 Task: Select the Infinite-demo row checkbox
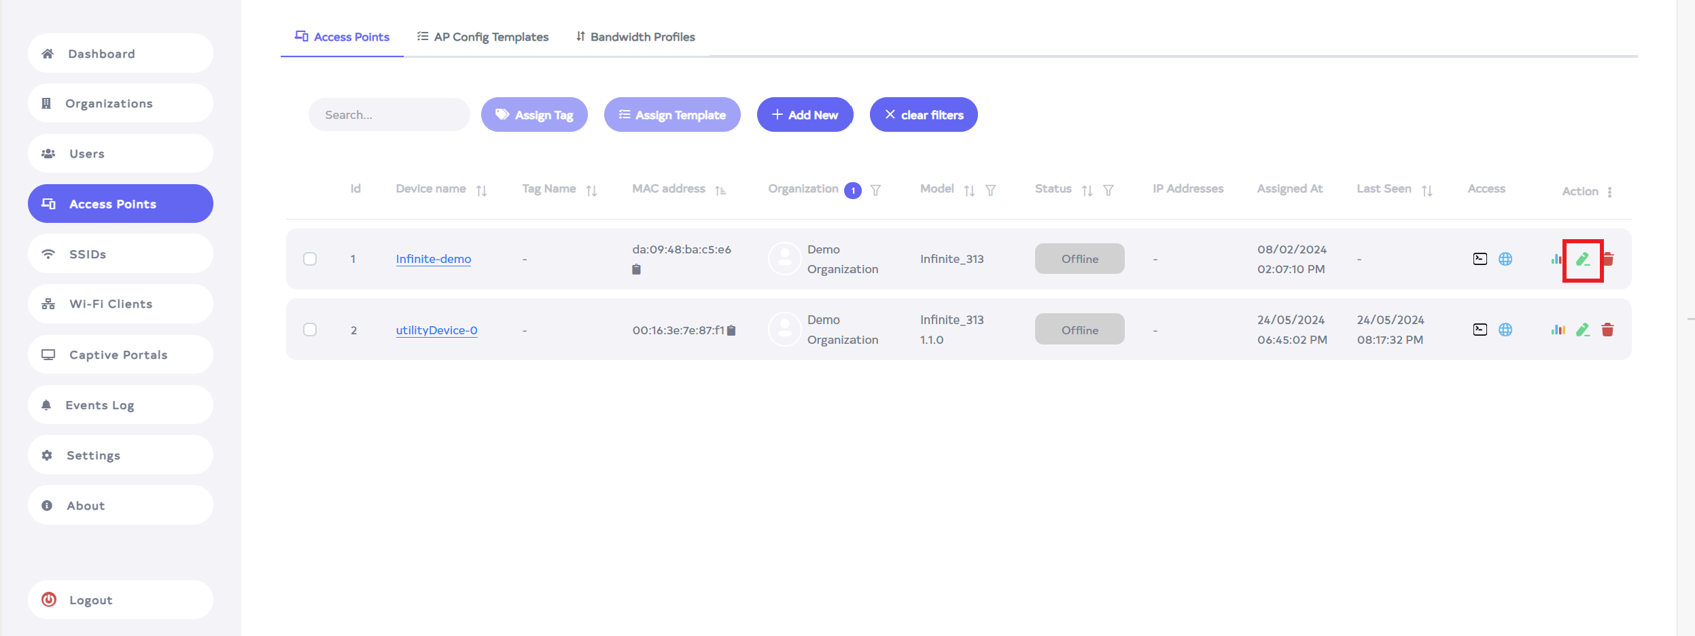[310, 259]
